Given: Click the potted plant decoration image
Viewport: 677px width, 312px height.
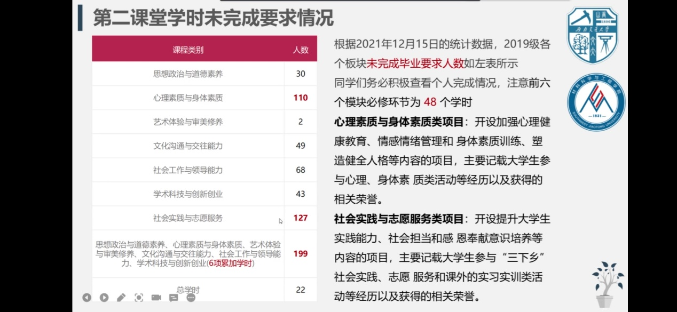Looking at the screenshot, I should [607, 284].
